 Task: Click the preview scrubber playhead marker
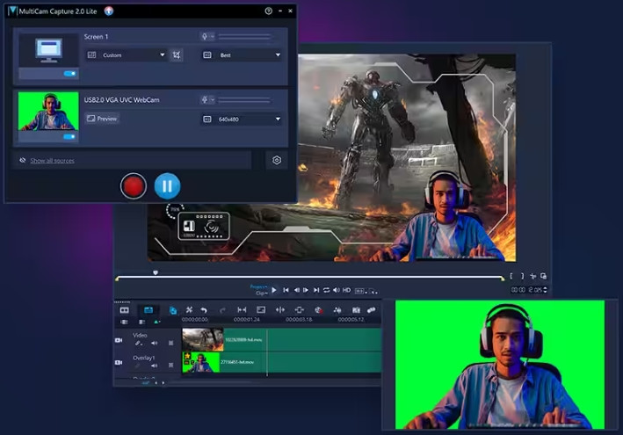156,272
